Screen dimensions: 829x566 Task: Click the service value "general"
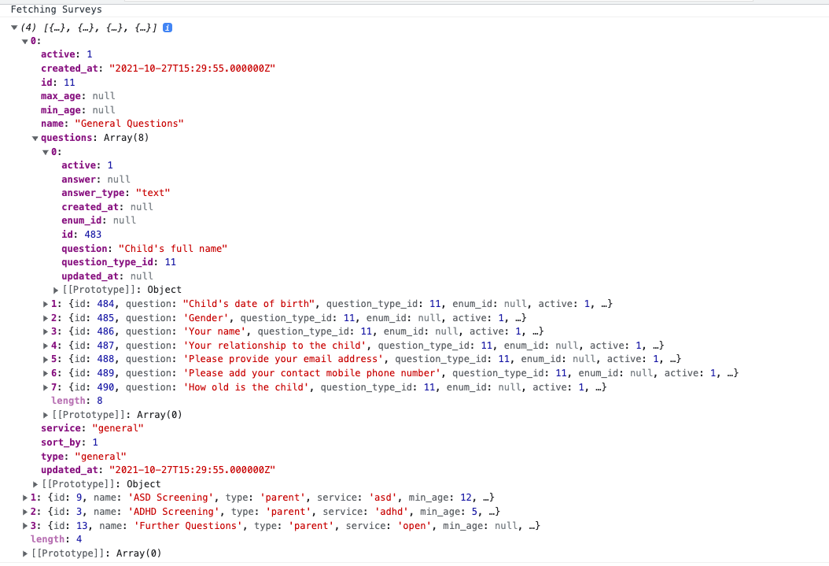click(118, 428)
